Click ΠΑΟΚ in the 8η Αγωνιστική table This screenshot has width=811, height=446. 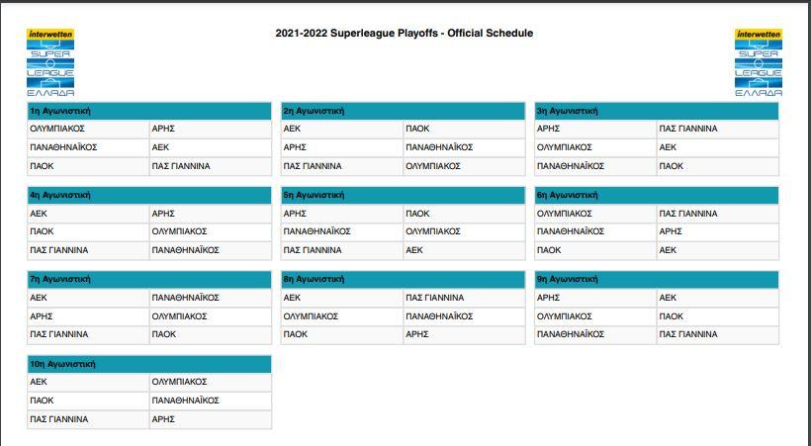tap(296, 334)
